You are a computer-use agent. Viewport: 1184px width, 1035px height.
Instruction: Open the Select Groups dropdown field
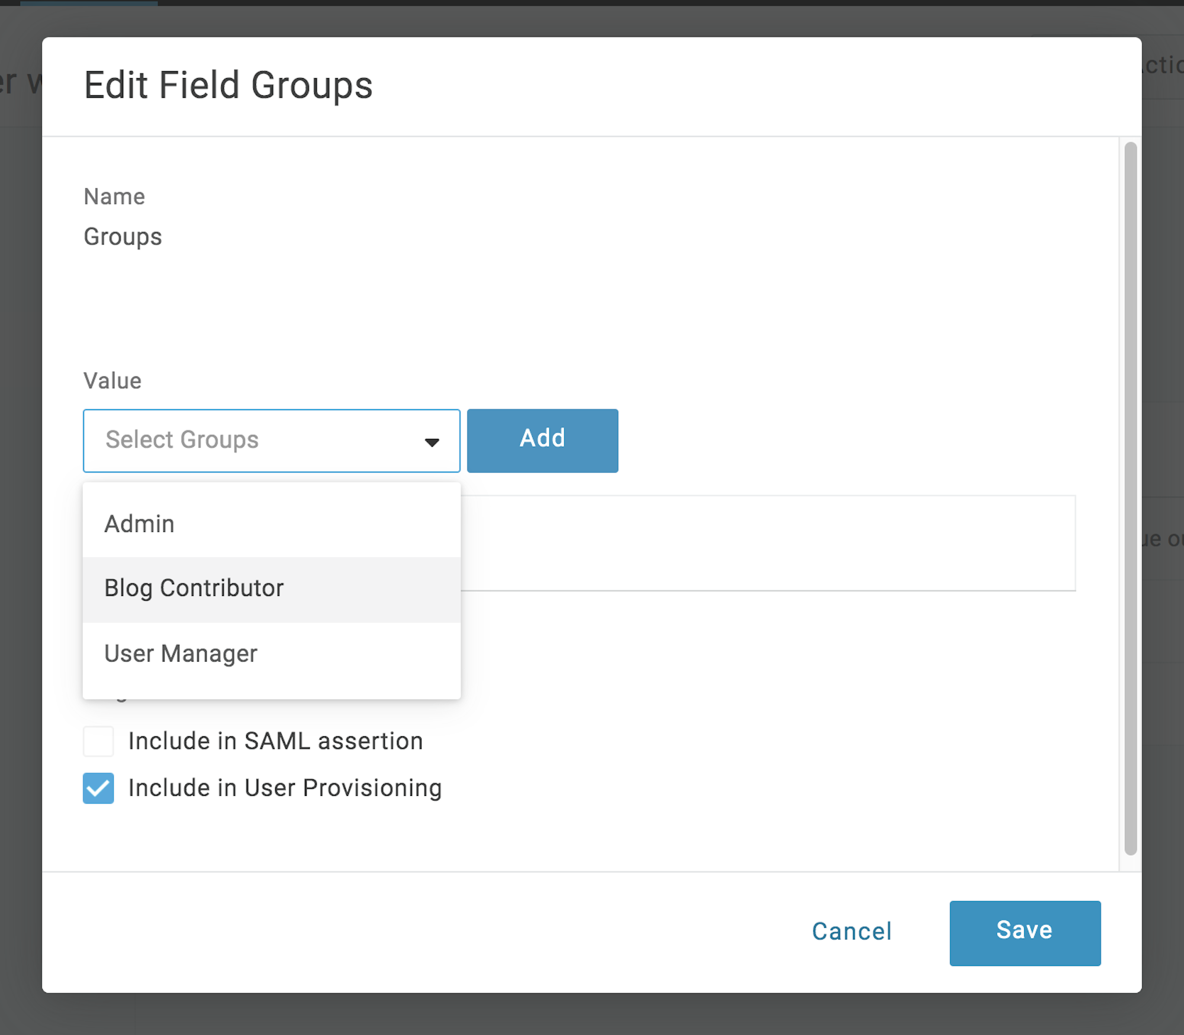(272, 441)
